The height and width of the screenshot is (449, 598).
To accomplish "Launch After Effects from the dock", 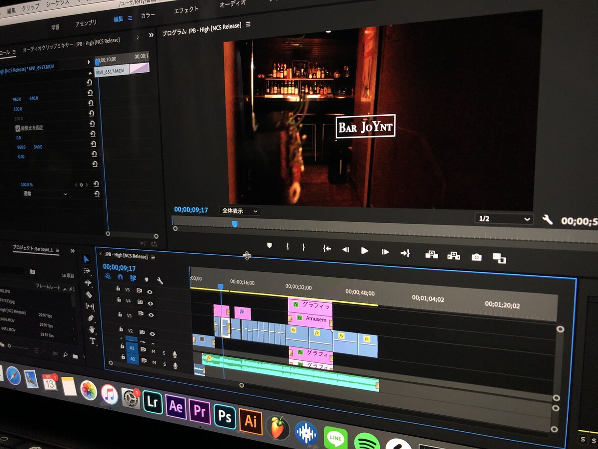I will [x=176, y=406].
